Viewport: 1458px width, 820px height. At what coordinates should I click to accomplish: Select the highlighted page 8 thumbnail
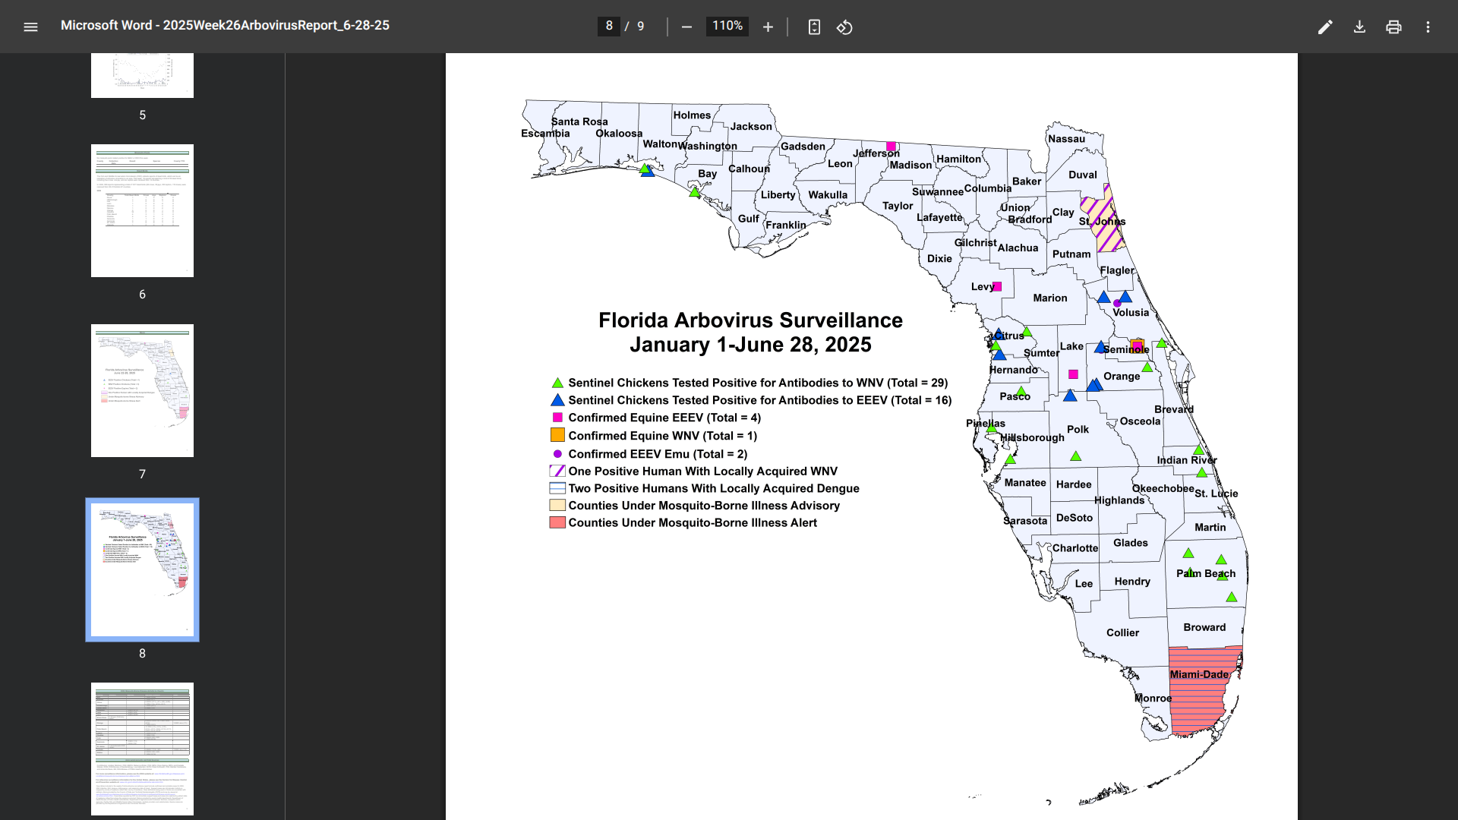(x=142, y=569)
